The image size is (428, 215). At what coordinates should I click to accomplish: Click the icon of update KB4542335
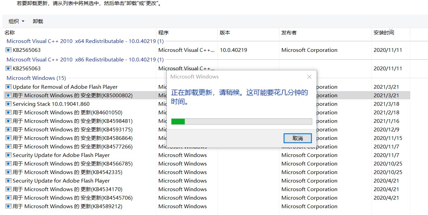point(9,172)
